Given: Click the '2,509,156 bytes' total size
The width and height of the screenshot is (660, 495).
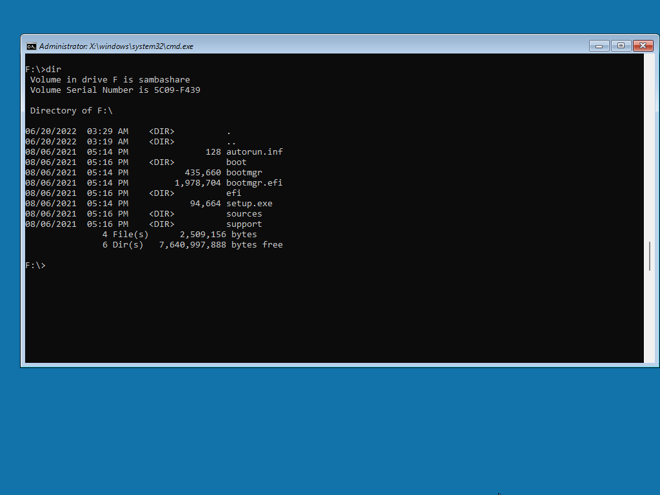Looking at the screenshot, I should [x=218, y=235].
